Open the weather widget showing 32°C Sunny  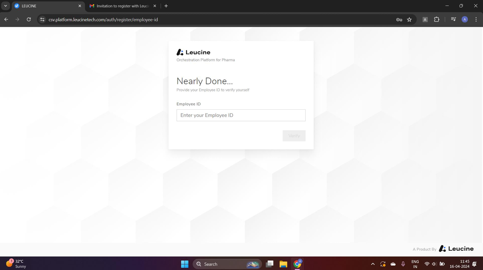click(x=16, y=264)
